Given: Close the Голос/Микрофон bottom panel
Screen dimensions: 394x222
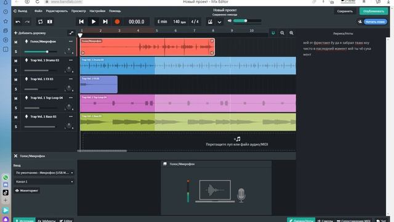Looking at the screenshot, I should click(x=15, y=156).
